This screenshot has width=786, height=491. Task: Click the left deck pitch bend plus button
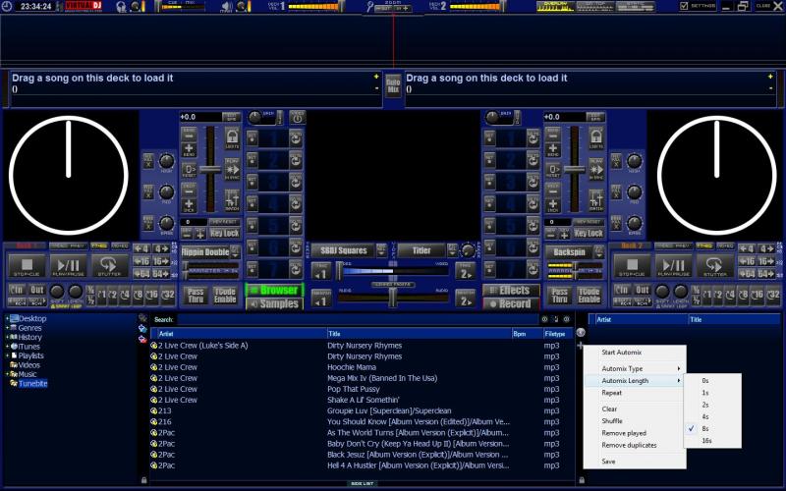tap(189, 149)
